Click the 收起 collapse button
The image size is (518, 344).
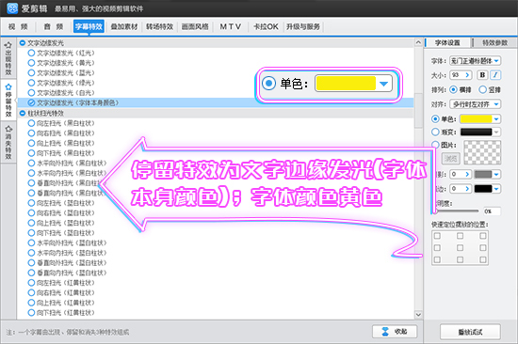(x=395, y=332)
